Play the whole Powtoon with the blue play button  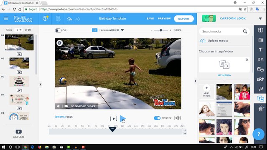(x=122, y=119)
